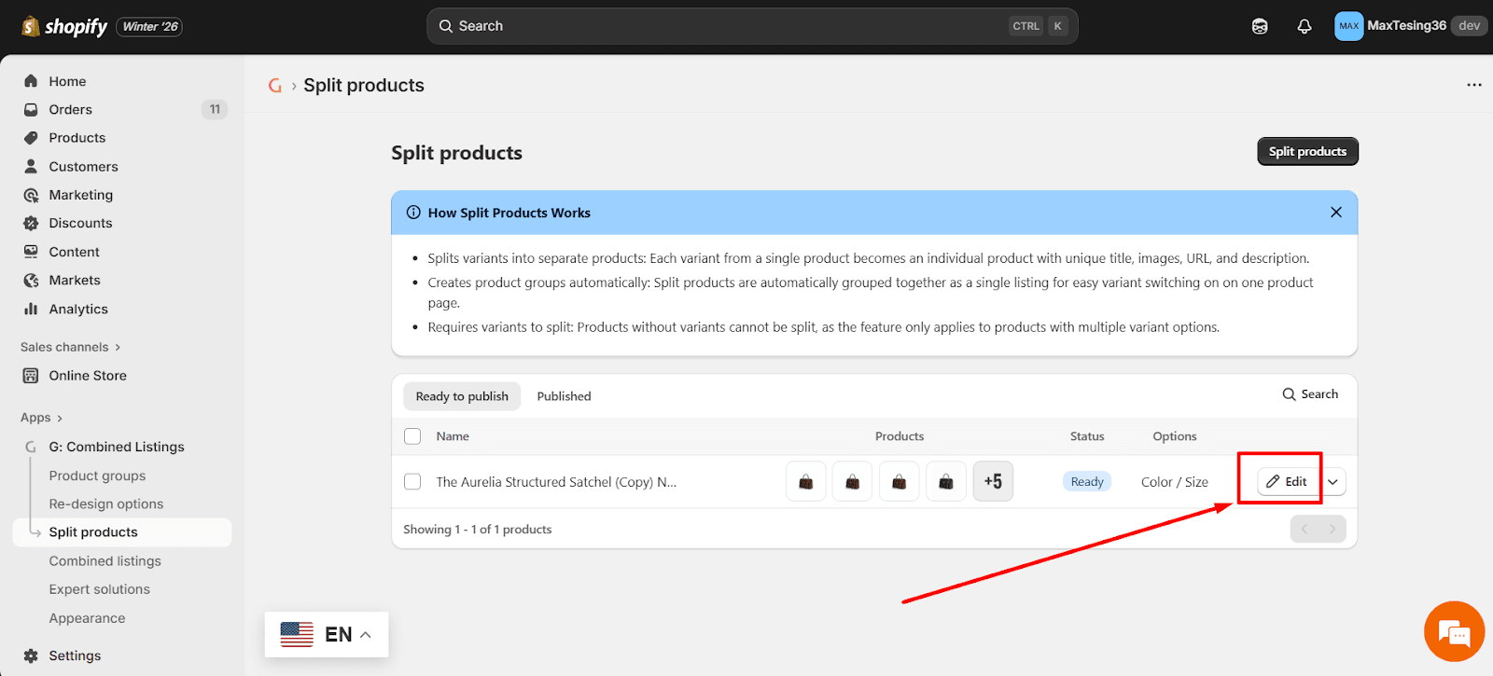Open the Shopify logo home link

coord(64,26)
